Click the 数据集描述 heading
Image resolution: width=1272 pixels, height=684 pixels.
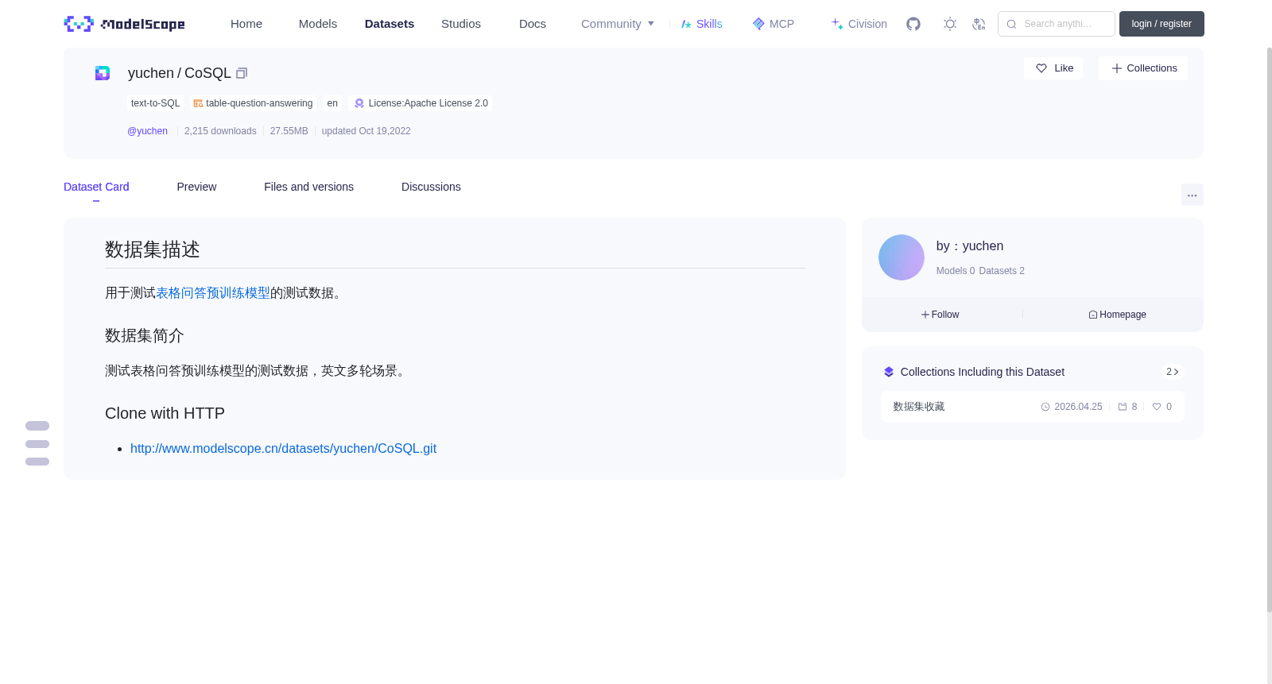pos(153,249)
